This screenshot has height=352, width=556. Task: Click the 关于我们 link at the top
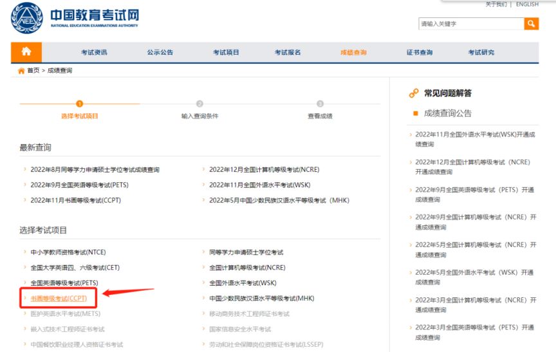(x=496, y=5)
